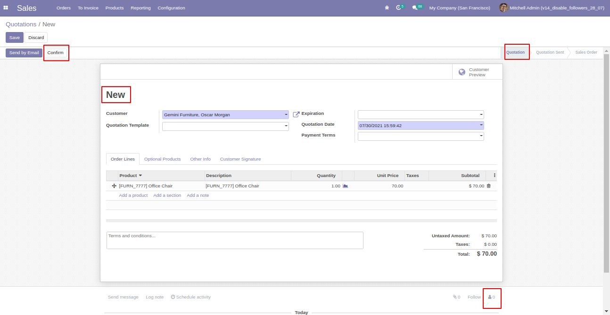The width and height of the screenshot is (610, 315).
Task: Click the Quotation status stage
Action: (x=515, y=52)
